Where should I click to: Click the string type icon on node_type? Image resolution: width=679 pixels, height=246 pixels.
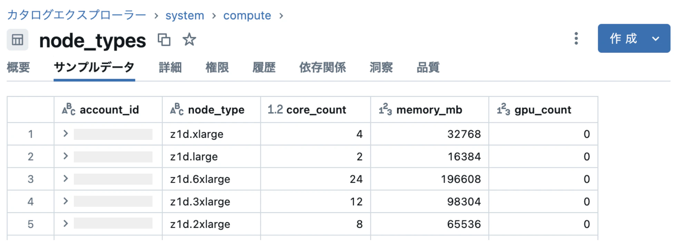click(177, 109)
